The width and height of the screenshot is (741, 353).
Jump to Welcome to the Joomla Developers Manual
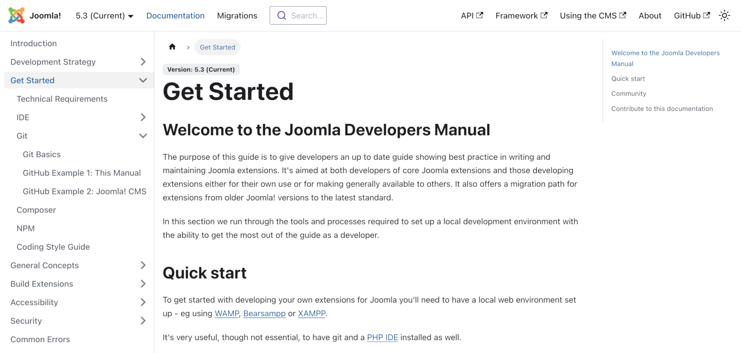[665, 58]
